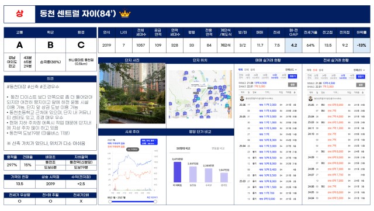
Task: Click the +2.5 수익 value
Action: pos(81,184)
